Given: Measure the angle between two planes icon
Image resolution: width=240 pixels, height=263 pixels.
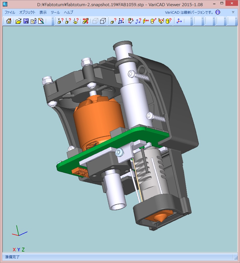Looking at the screenshot, I should [161, 21].
